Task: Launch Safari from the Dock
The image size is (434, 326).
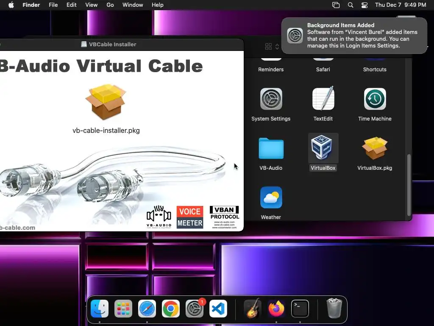Action: coord(147,309)
